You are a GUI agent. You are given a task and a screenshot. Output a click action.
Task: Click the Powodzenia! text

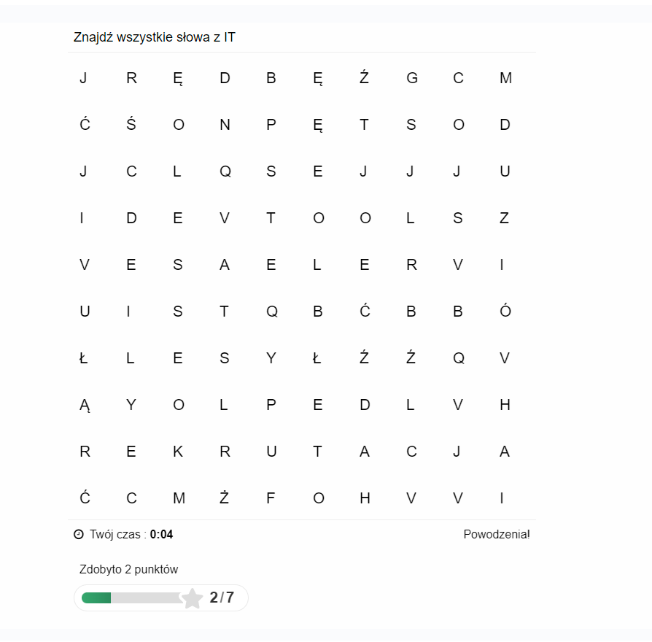497,534
